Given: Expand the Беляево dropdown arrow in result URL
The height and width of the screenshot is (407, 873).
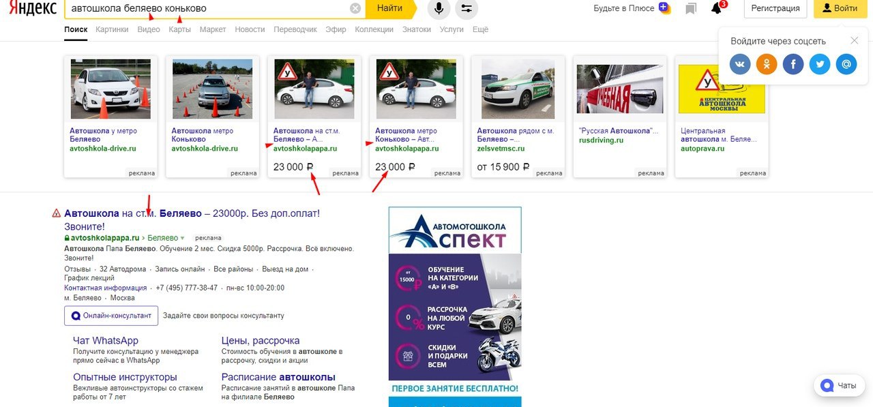Looking at the screenshot, I should [x=182, y=238].
